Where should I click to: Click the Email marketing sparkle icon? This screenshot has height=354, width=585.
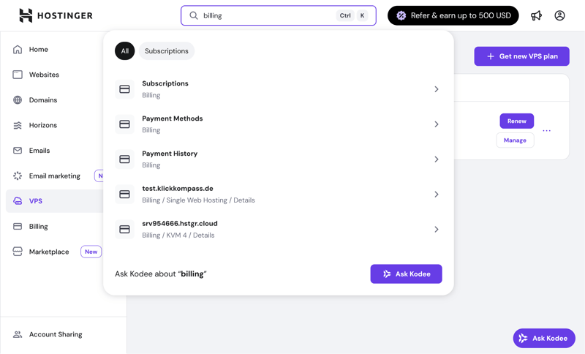[18, 176]
